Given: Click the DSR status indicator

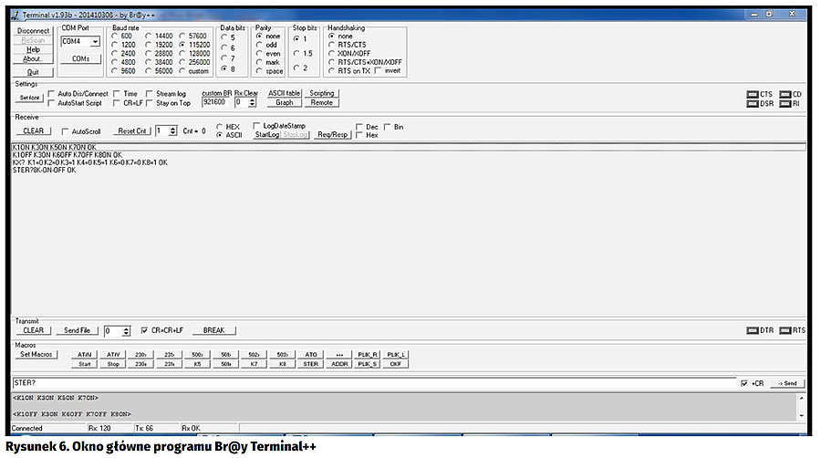Looking at the screenshot, I should click(752, 104).
